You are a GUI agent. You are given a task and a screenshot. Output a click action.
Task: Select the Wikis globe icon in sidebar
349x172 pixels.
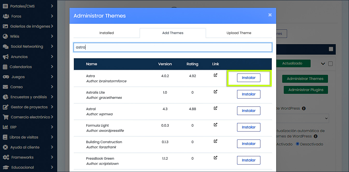[5, 36]
